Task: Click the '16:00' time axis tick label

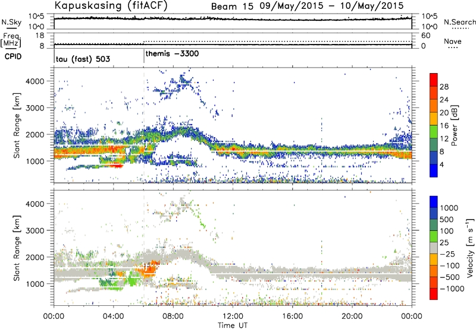Action: coord(292,317)
